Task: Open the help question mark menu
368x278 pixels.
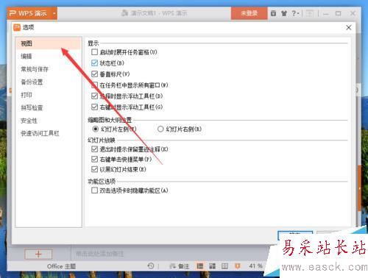Action: pyautogui.click(x=295, y=13)
